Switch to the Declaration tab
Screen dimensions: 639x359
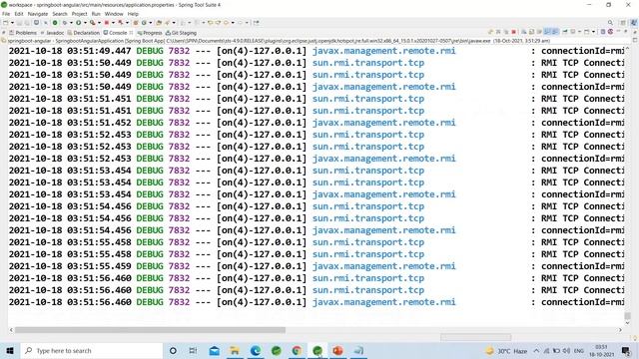click(x=84, y=33)
